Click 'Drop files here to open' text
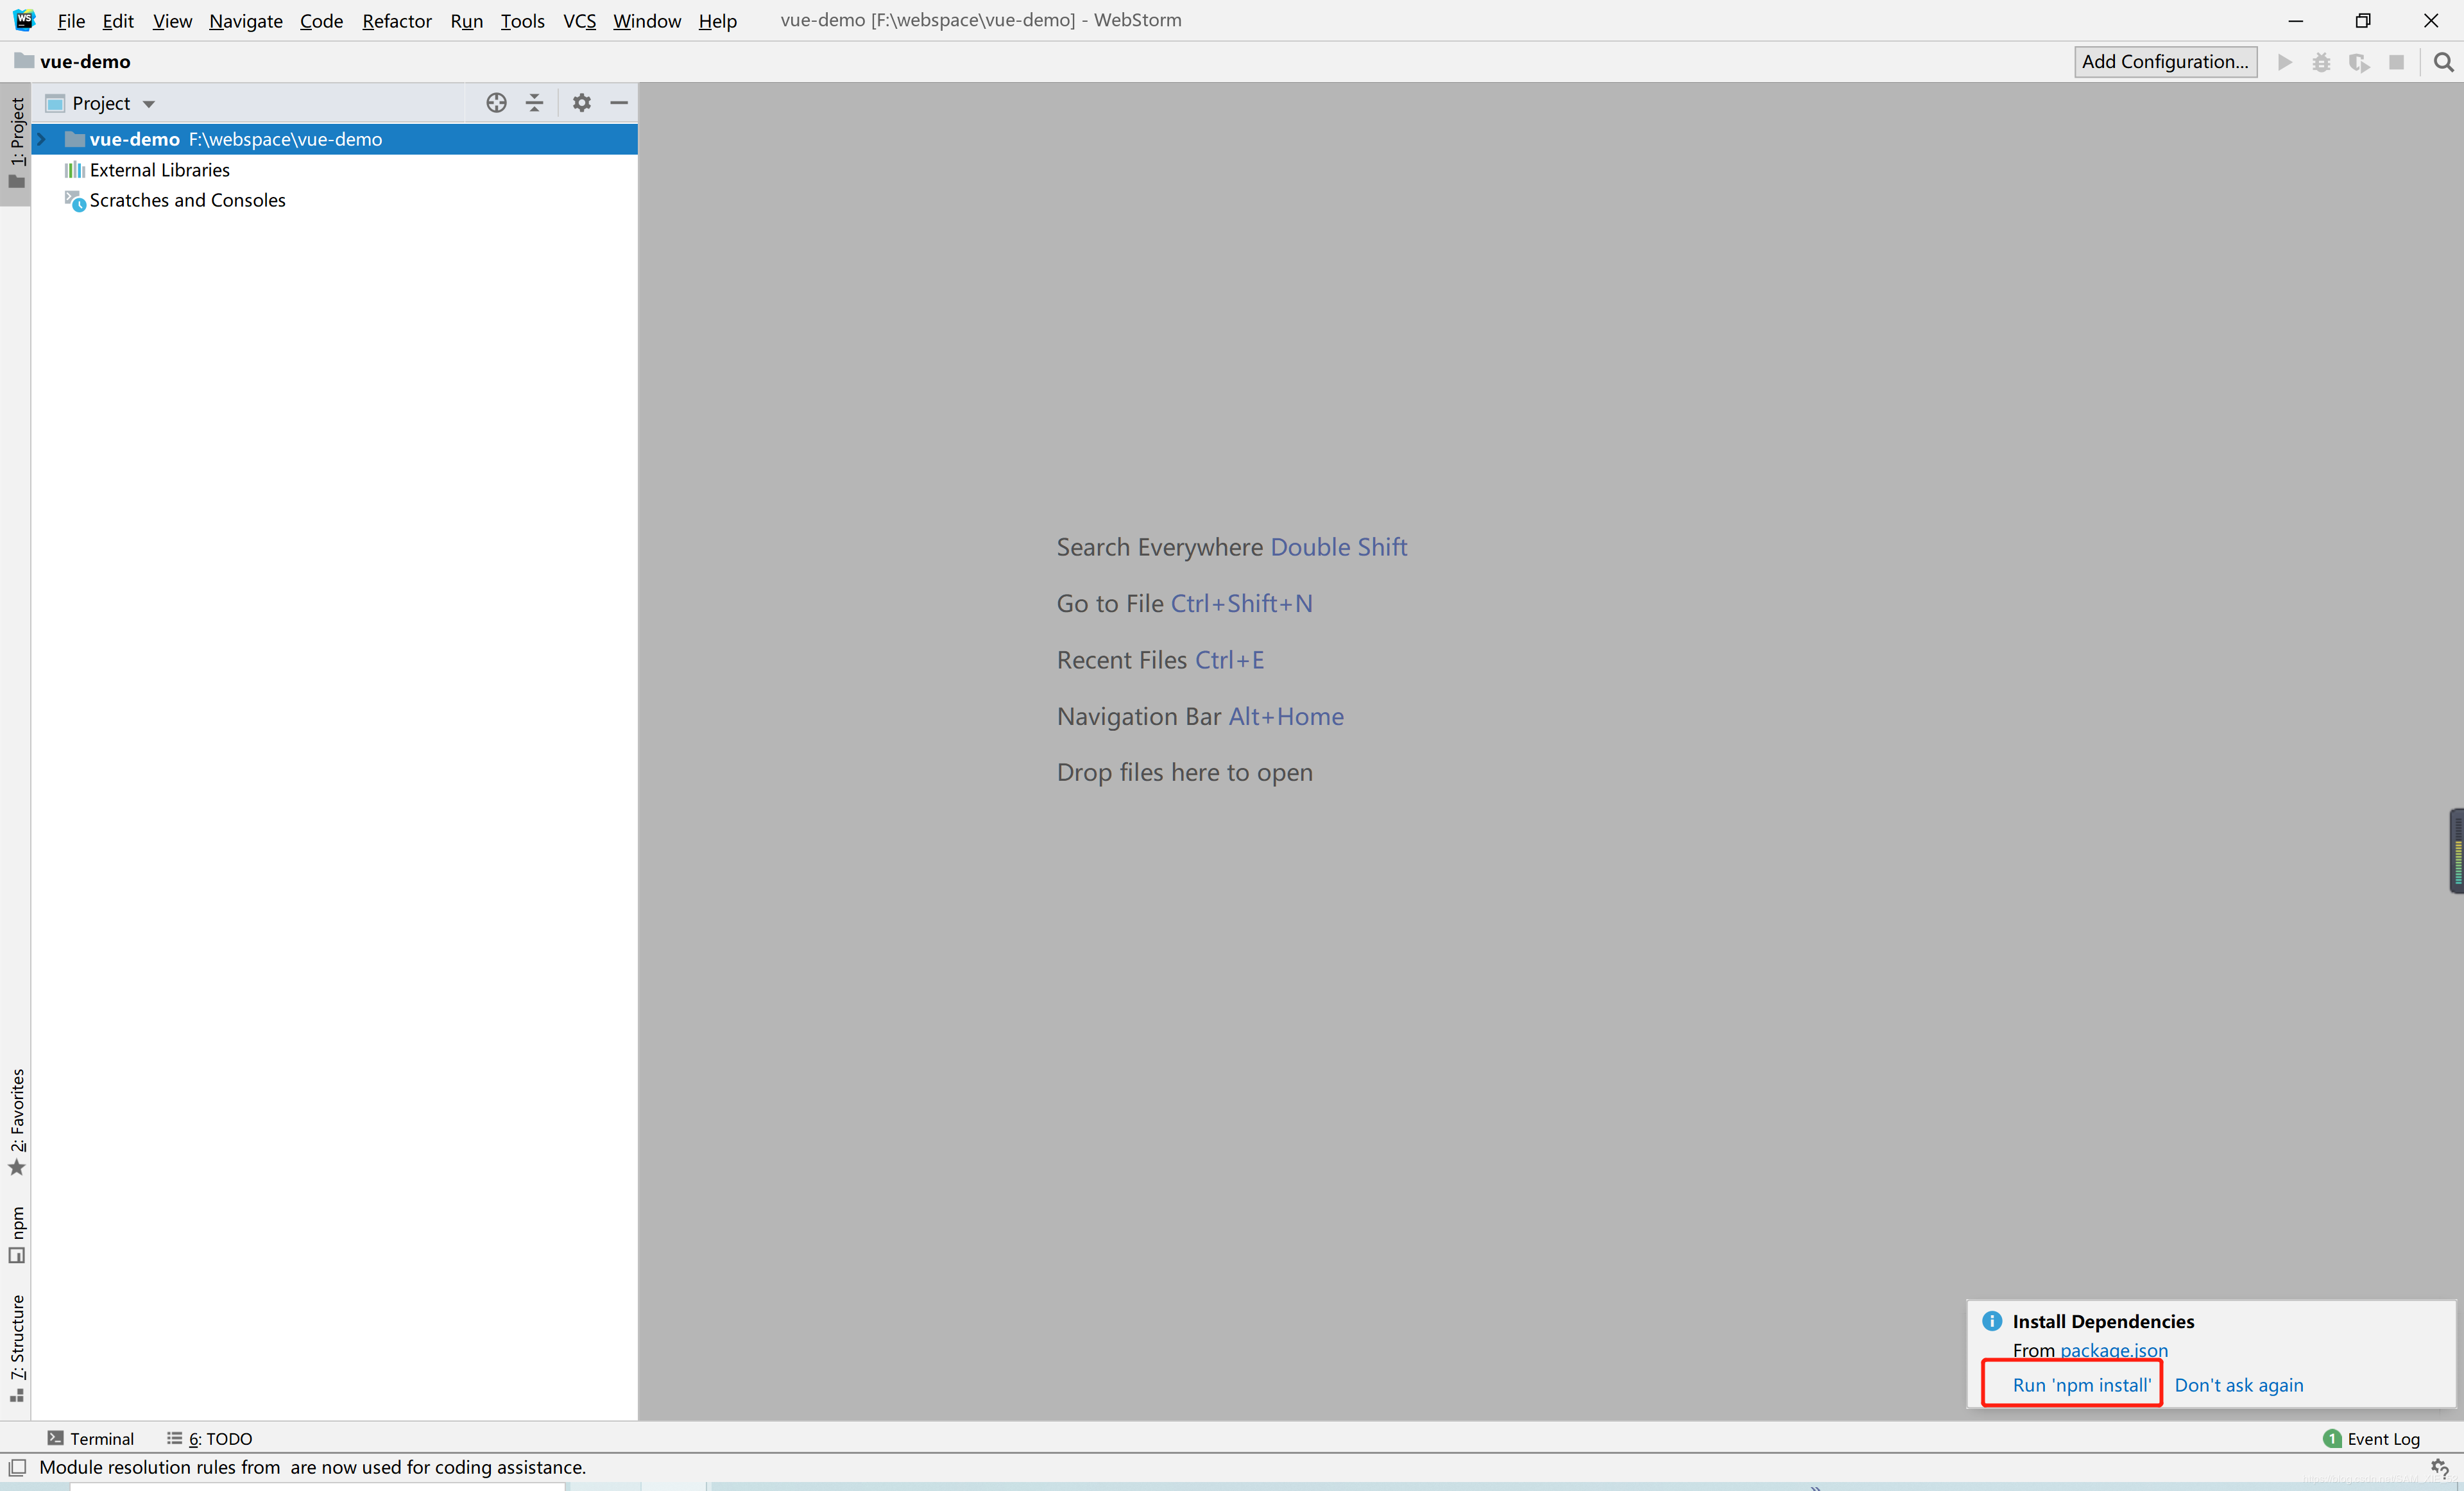 tap(1184, 773)
